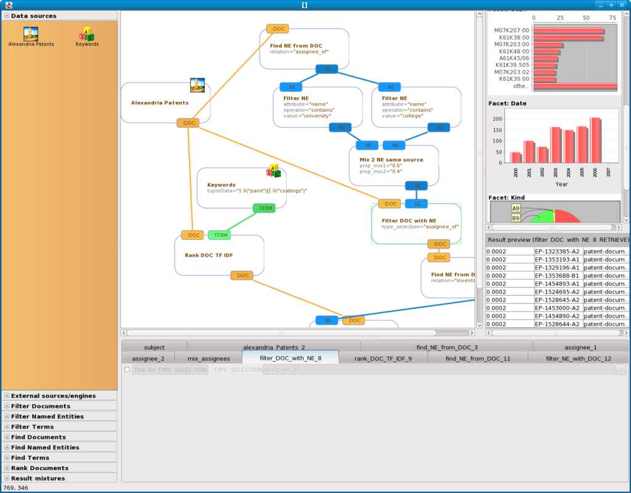Select result row EP-1524695-A2
Viewport: 631px width, 493px height.
pos(557,291)
